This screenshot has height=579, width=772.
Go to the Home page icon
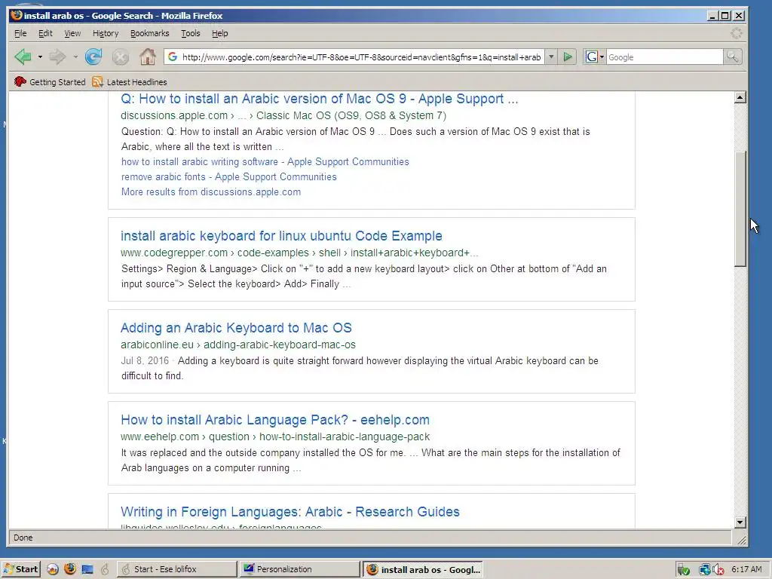[147, 57]
